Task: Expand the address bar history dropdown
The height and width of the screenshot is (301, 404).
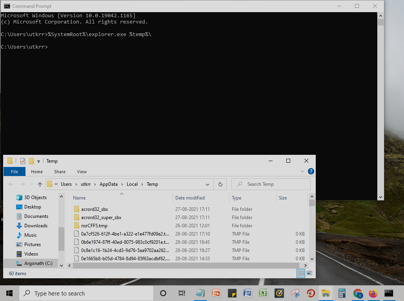Action: 207,184
